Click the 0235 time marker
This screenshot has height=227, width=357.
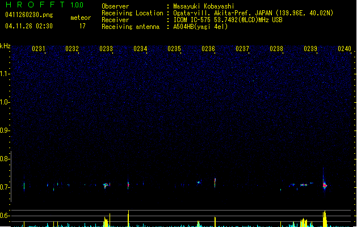[x=174, y=49]
